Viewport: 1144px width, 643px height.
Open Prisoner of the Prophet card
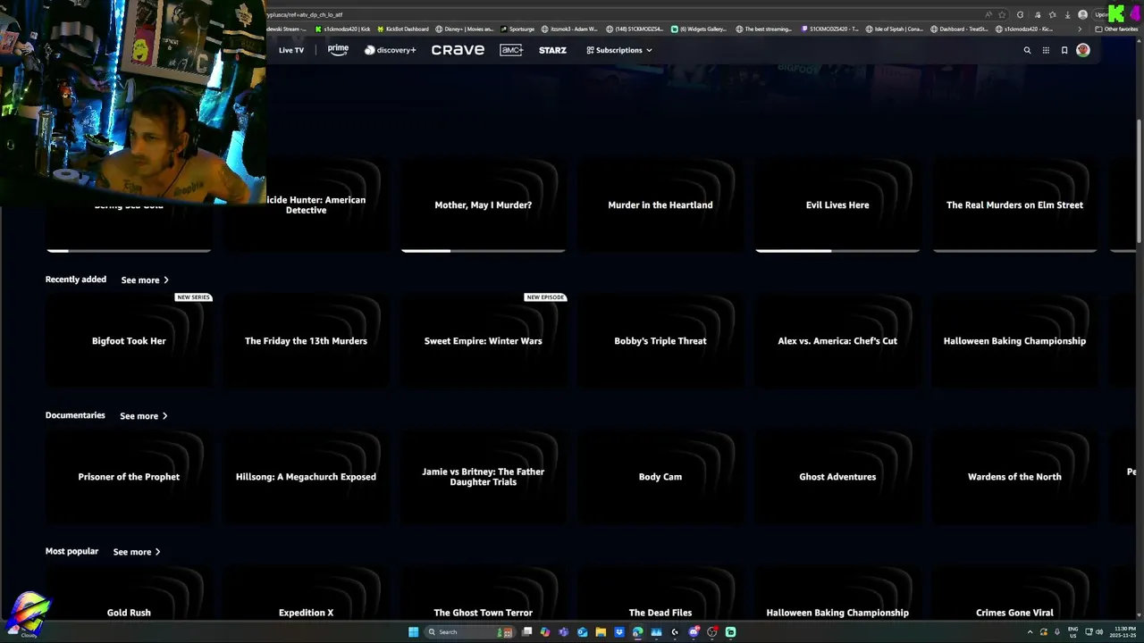(129, 477)
